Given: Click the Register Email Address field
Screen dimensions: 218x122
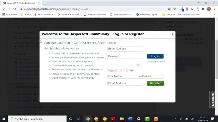Looking at the screenshot, I should (x=125, y=83).
